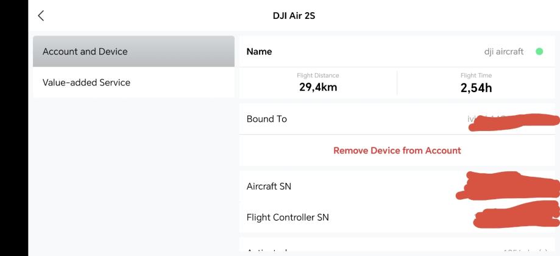Tap the Aircraft SN label
Screen dimensions: 560x256
coord(269,187)
